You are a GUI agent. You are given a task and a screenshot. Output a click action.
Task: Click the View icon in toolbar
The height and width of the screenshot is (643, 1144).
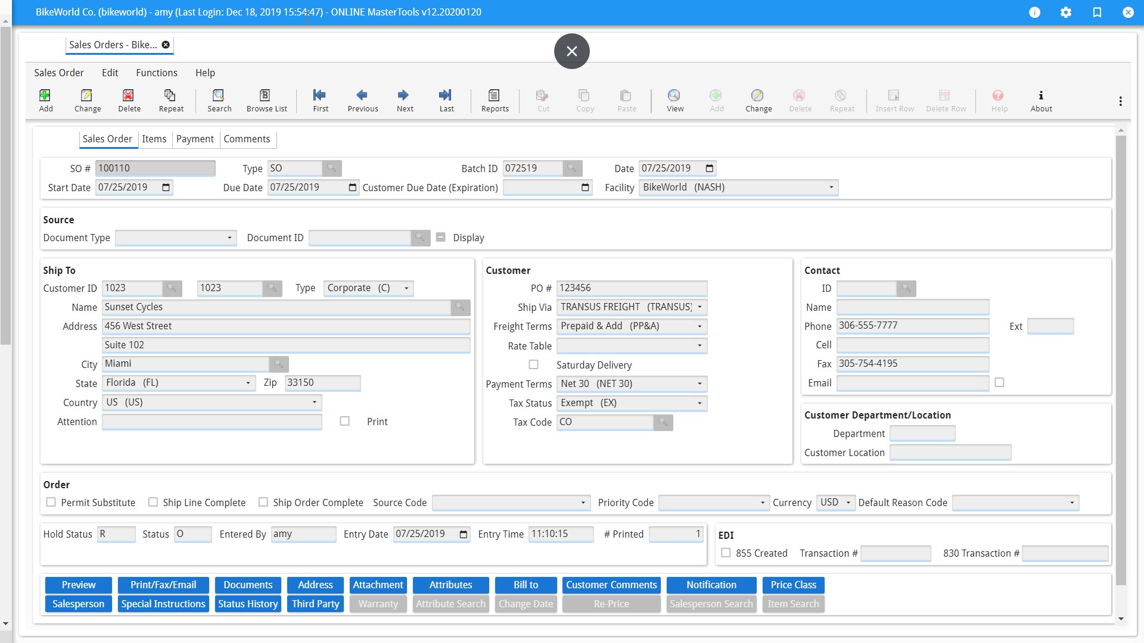point(674,96)
